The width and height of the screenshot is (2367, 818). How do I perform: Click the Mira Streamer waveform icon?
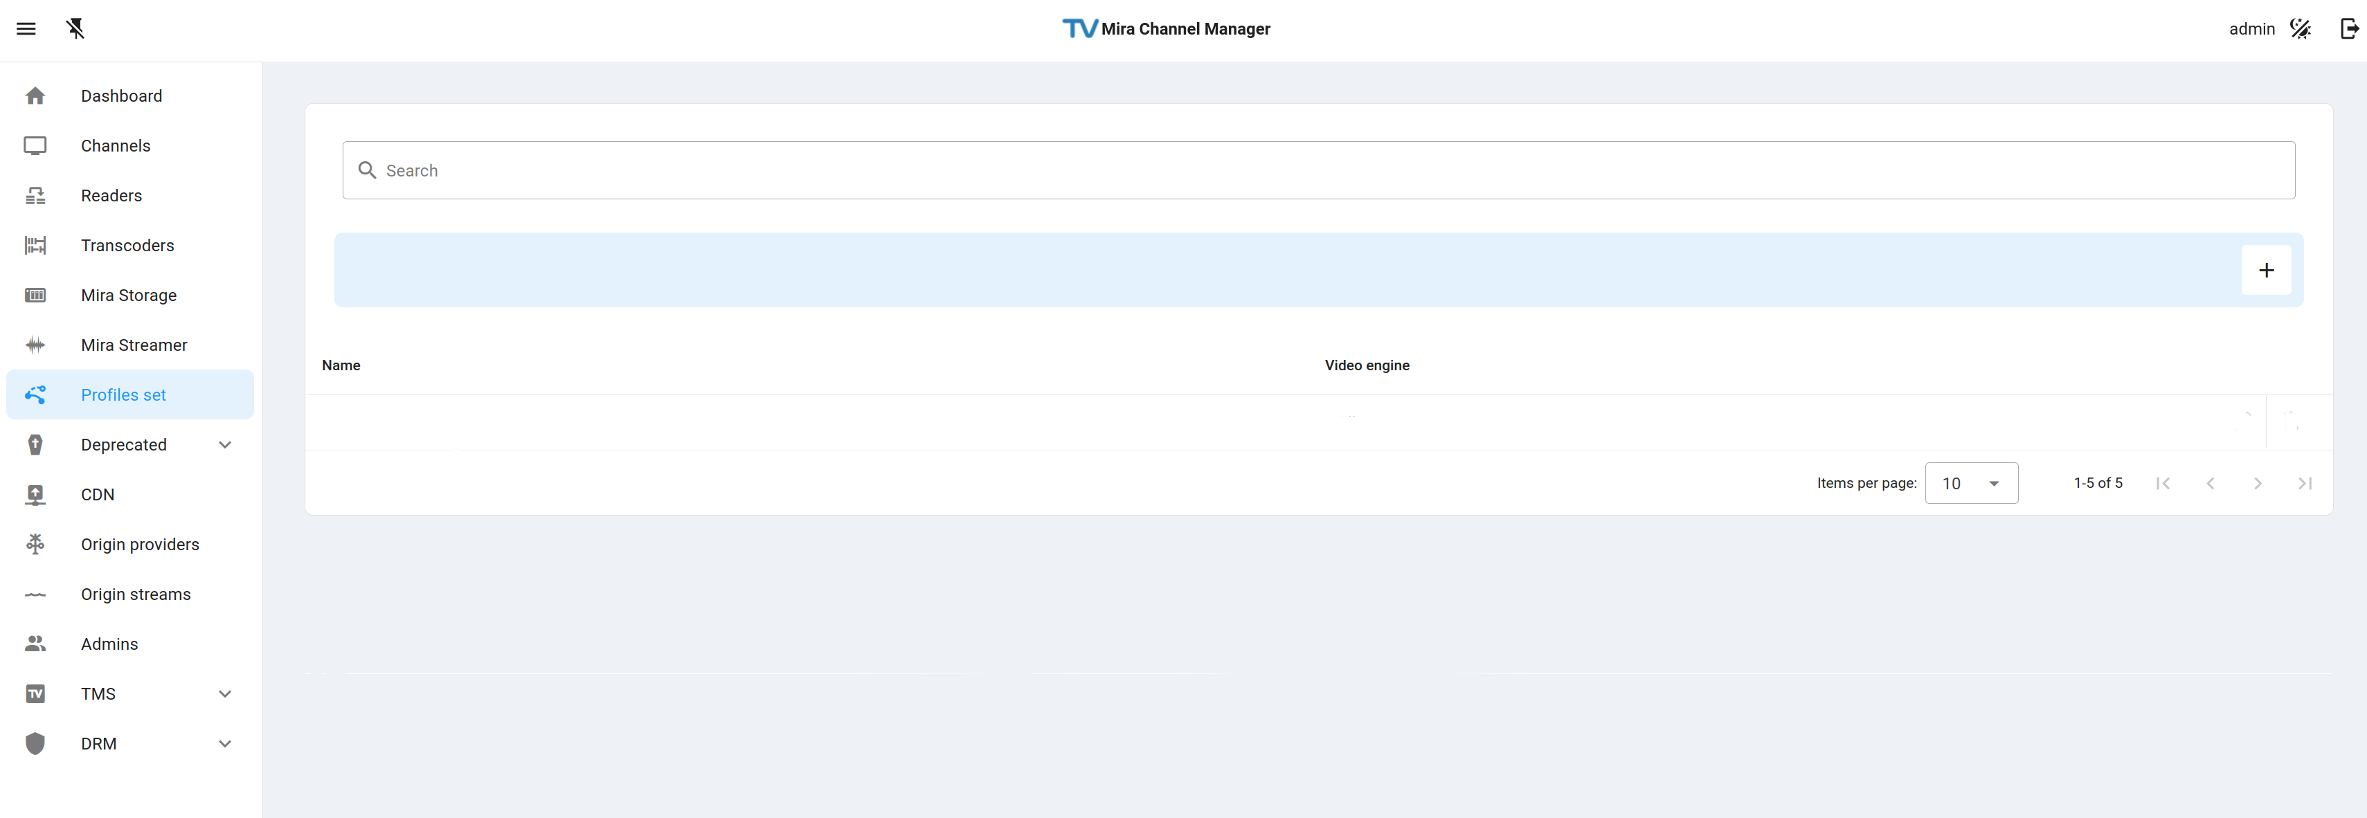click(35, 345)
